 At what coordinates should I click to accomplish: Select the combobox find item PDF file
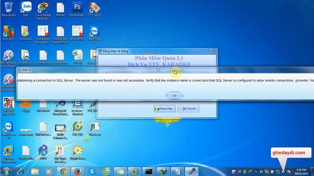click(x=43, y=35)
